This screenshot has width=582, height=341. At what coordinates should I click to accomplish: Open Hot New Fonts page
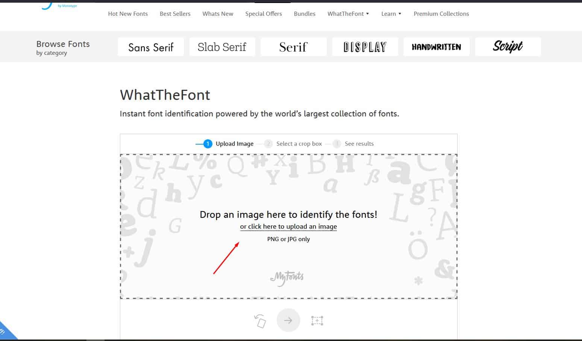(128, 14)
